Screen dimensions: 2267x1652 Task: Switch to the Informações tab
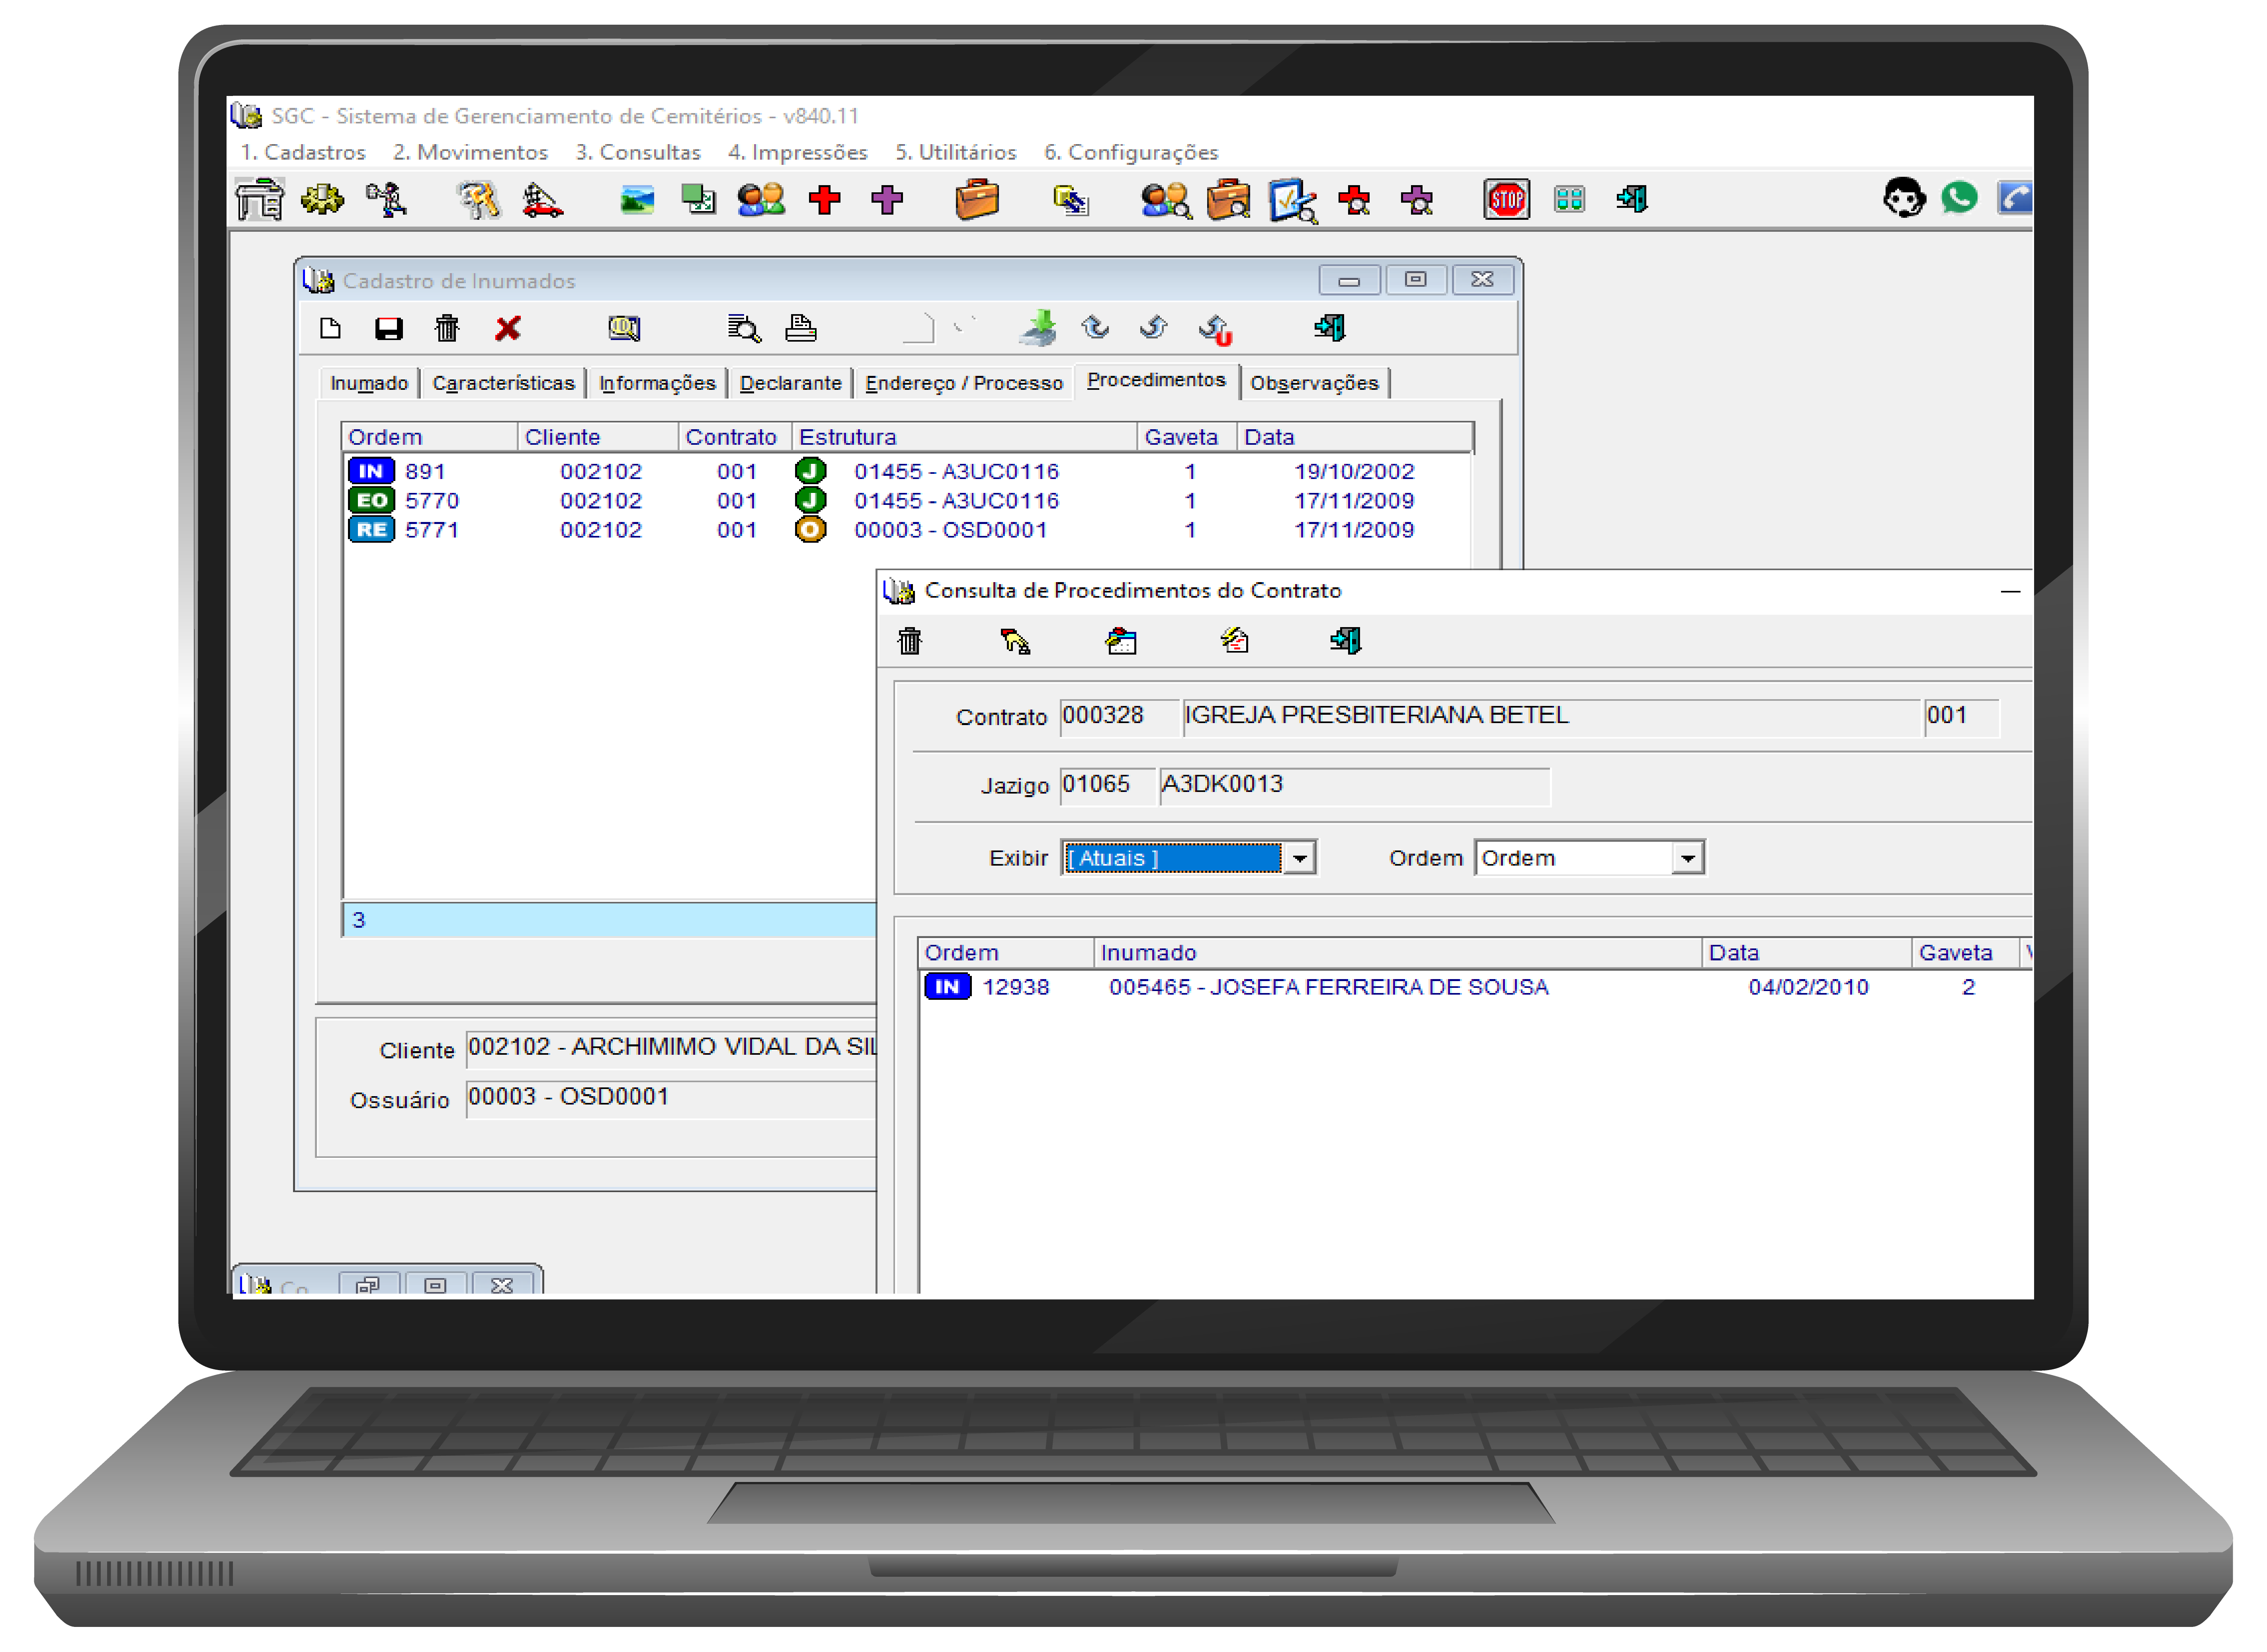point(657,383)
